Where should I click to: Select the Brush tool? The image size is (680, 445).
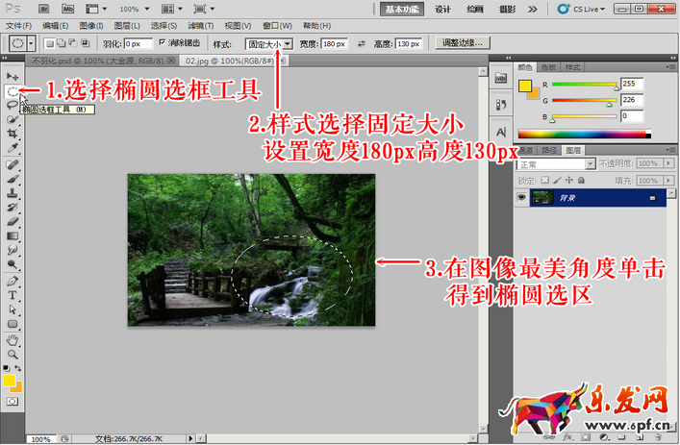click(x=13, y=179)
